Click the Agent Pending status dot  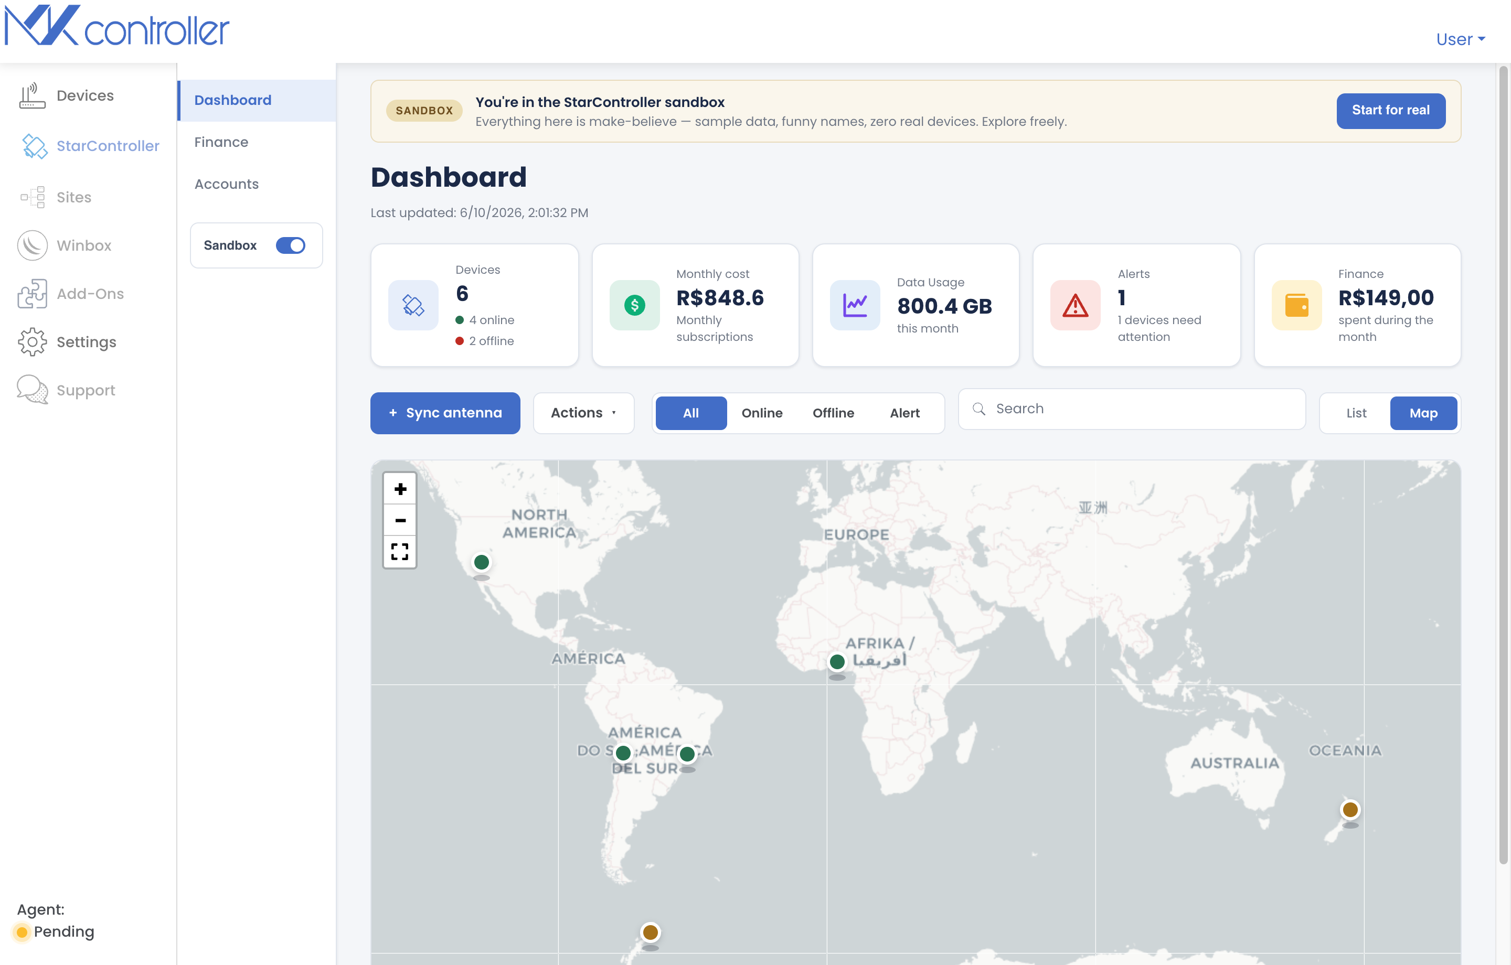[x=22, y=932]
